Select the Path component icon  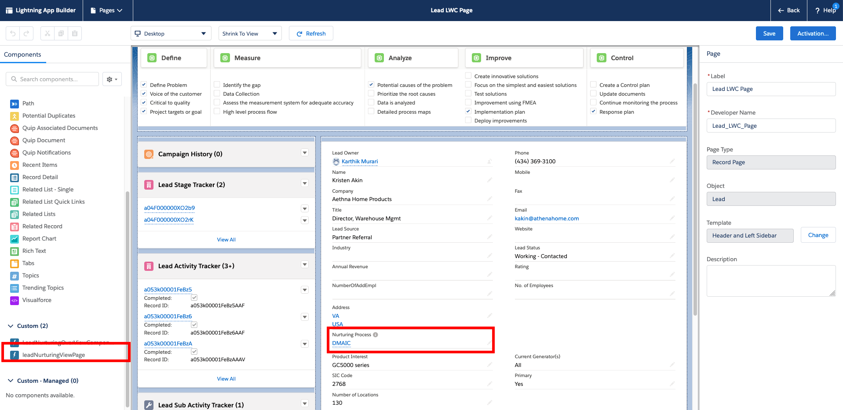[14, 103]
